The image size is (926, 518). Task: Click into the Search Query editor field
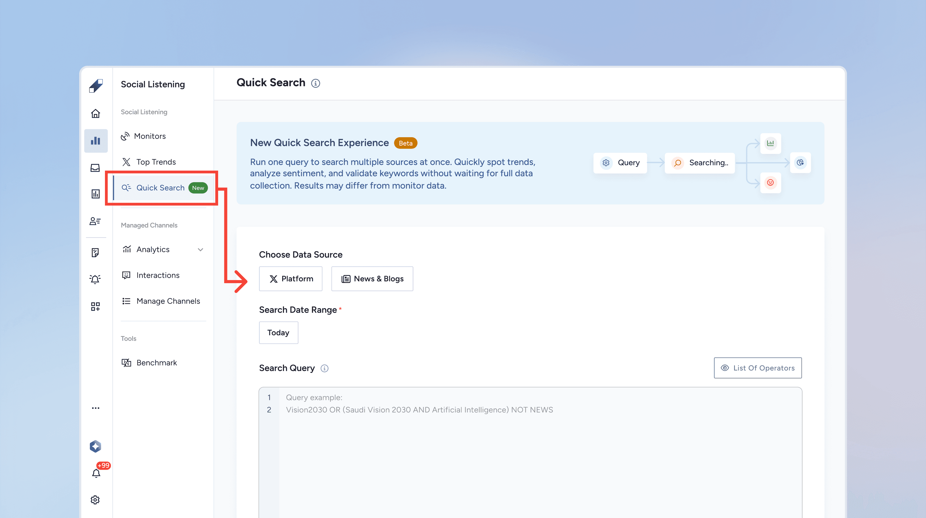[530, 452]
